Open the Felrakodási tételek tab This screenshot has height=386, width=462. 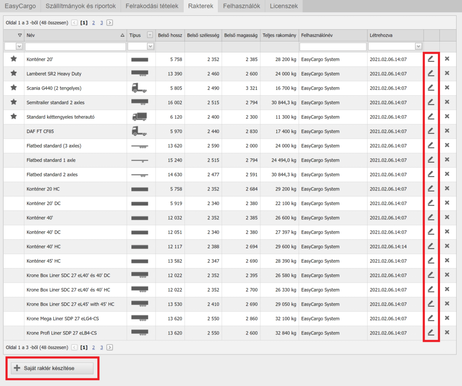coord(152,6)
